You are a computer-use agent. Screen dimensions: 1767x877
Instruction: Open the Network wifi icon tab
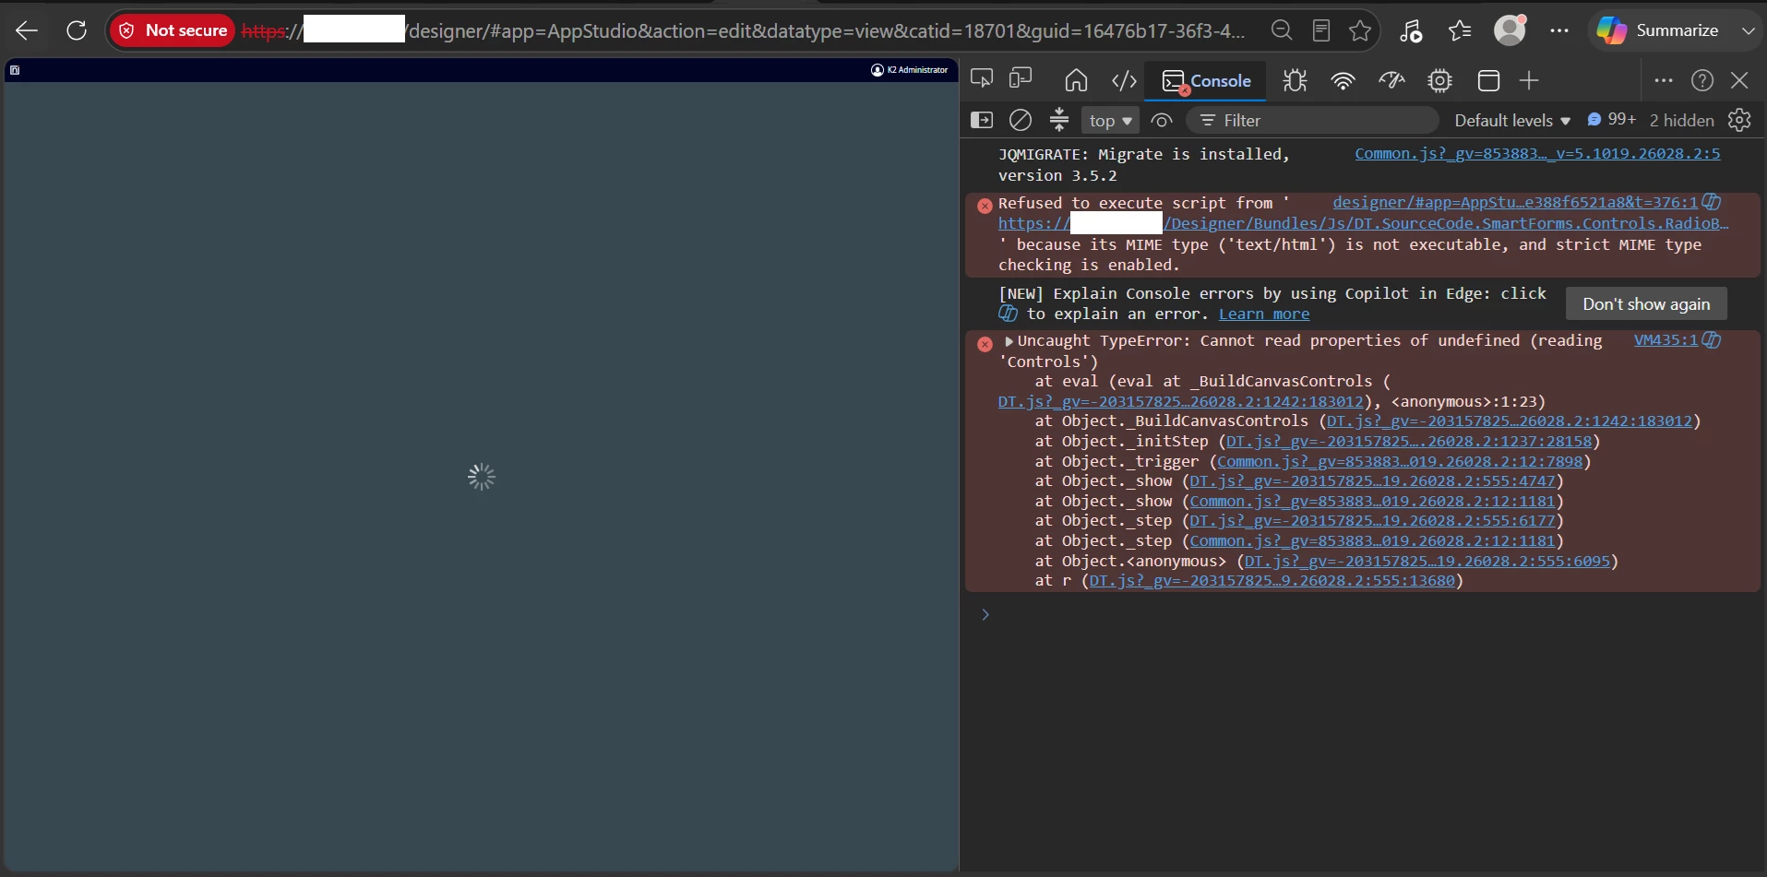point(1343,81)
